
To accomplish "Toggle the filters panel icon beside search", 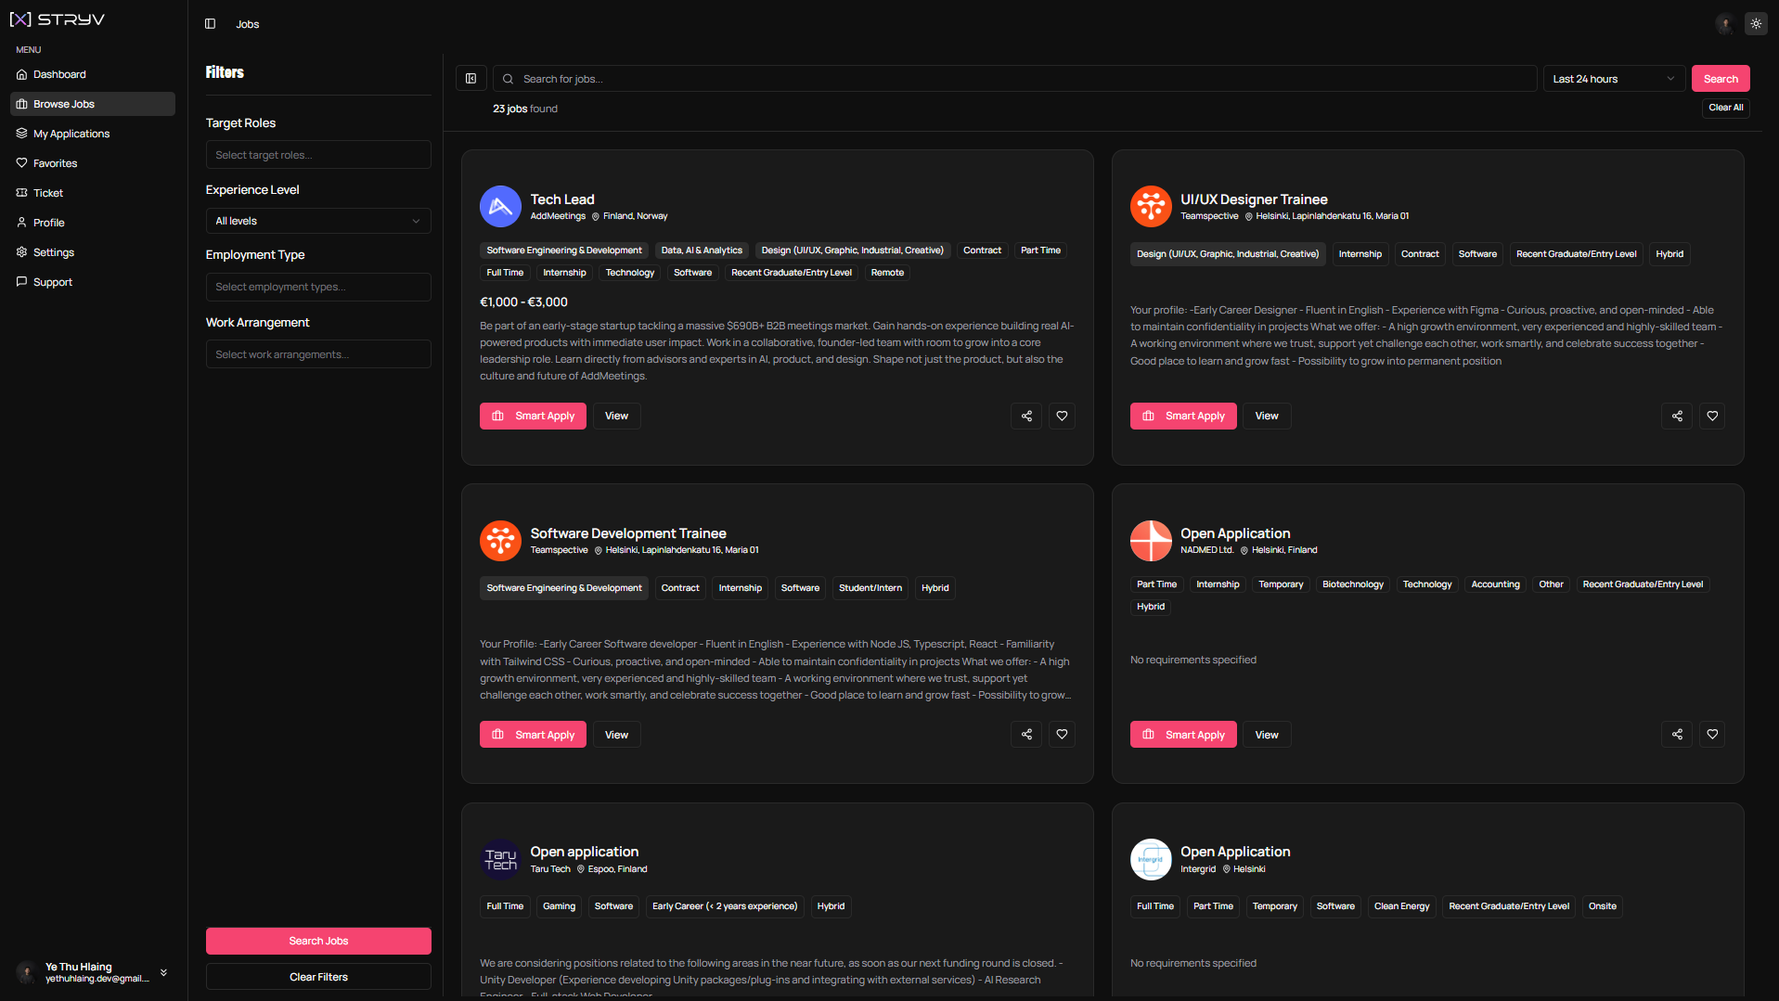I will [x=471, y=79].
